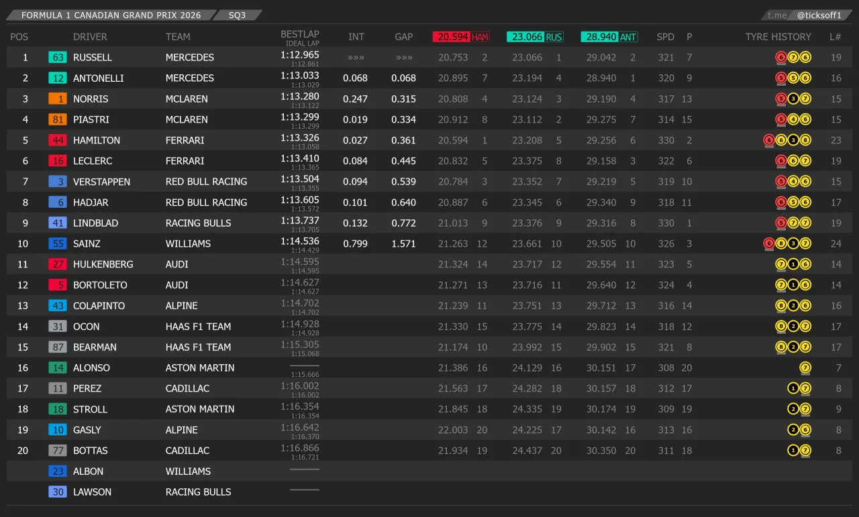
Task: Click the 28.940 ANT sector header
Action: click(609, 37)
